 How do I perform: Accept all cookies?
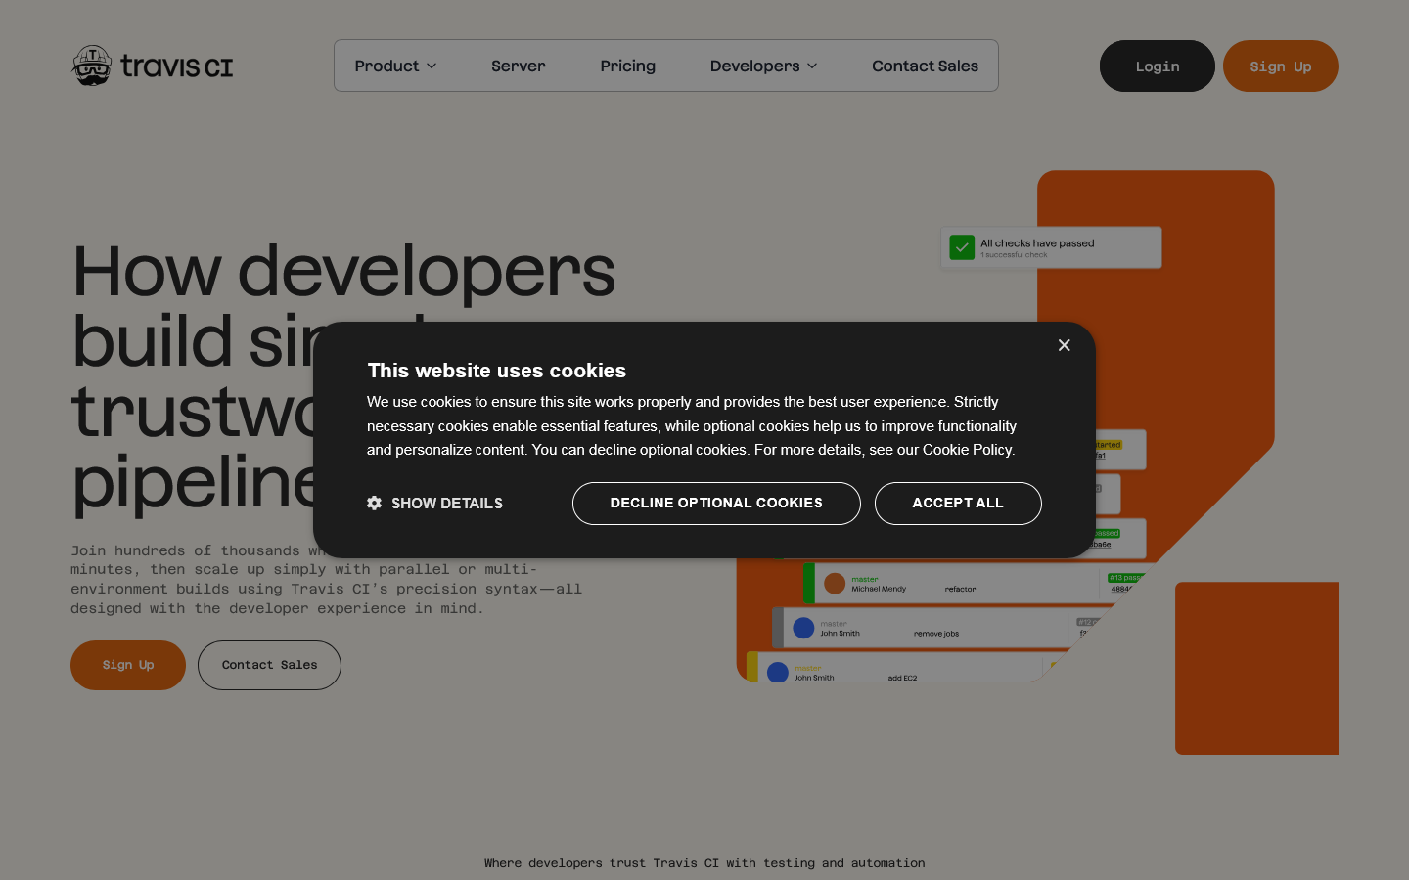click(x=958, y=503)
